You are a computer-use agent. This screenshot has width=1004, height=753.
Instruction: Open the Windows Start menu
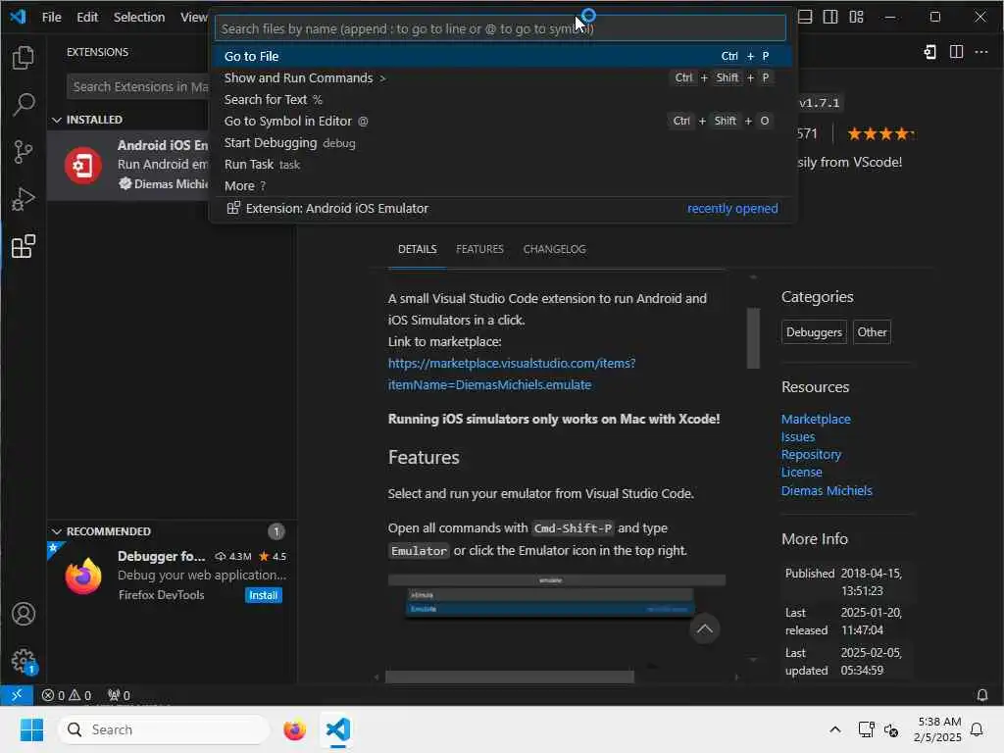tap(31, 729)
